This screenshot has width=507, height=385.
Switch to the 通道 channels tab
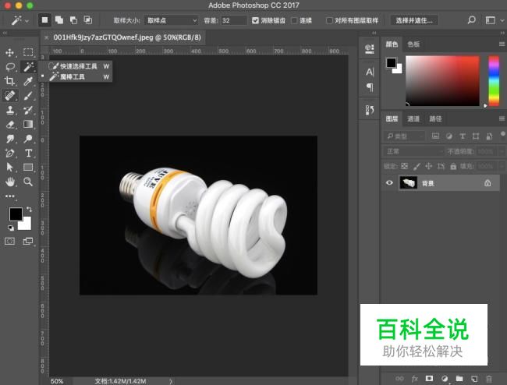(x=413, y=119)
